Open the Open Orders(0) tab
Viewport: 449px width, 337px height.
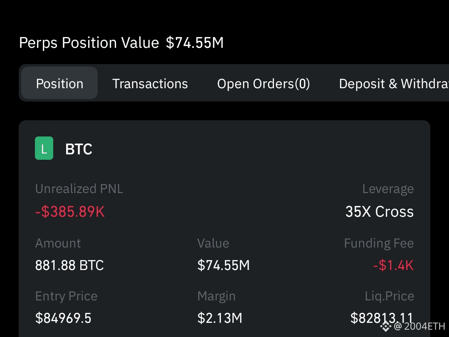tap(263, 83)
